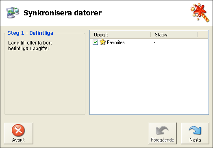The width and height of the screenshot is (213, 148).
Task: Click the yellow star Favorites icon
Action: coord(102,42)
